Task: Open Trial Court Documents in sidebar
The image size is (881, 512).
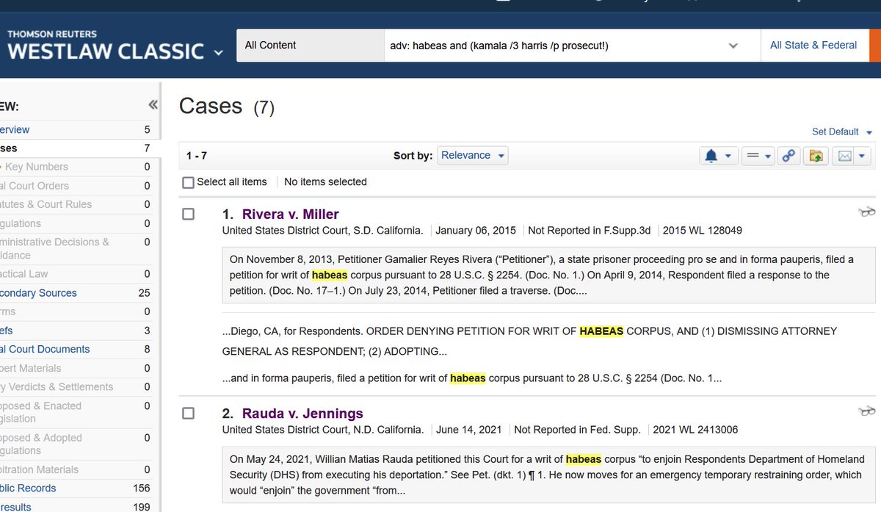Action: 45,350
